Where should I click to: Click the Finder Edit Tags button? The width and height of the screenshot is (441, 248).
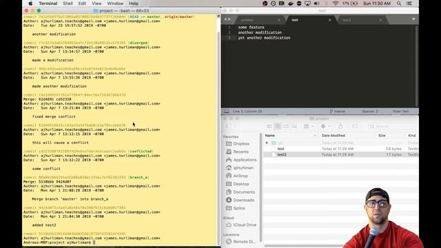(x=355, y=126)
